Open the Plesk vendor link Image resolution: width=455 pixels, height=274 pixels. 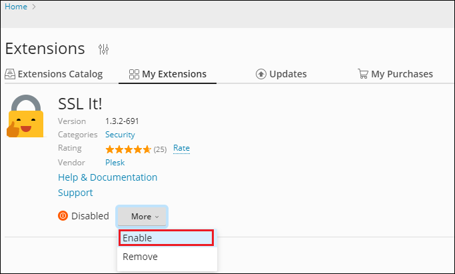(x=115, y=162)
